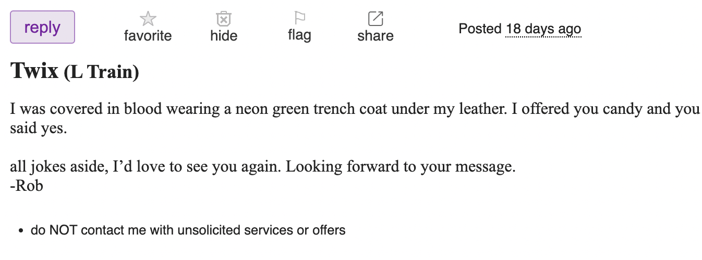Click the "18 days ago" timestamp

coord(543,29)
